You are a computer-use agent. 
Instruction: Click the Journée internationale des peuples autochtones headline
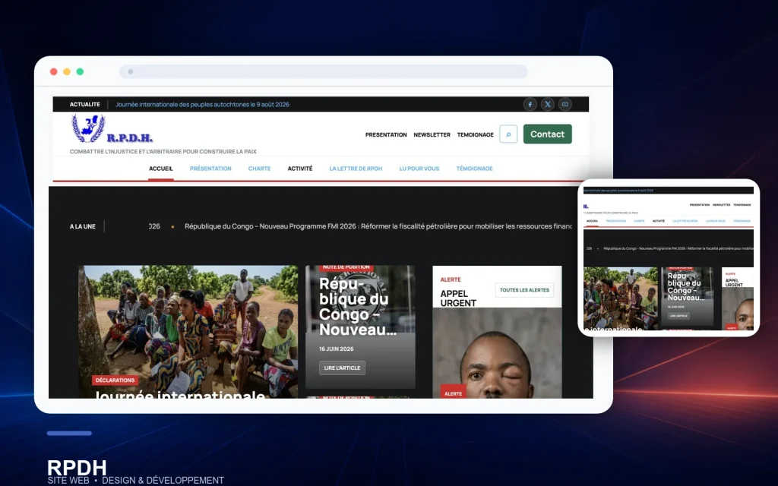pyautogui.click(x=202, y=105)
